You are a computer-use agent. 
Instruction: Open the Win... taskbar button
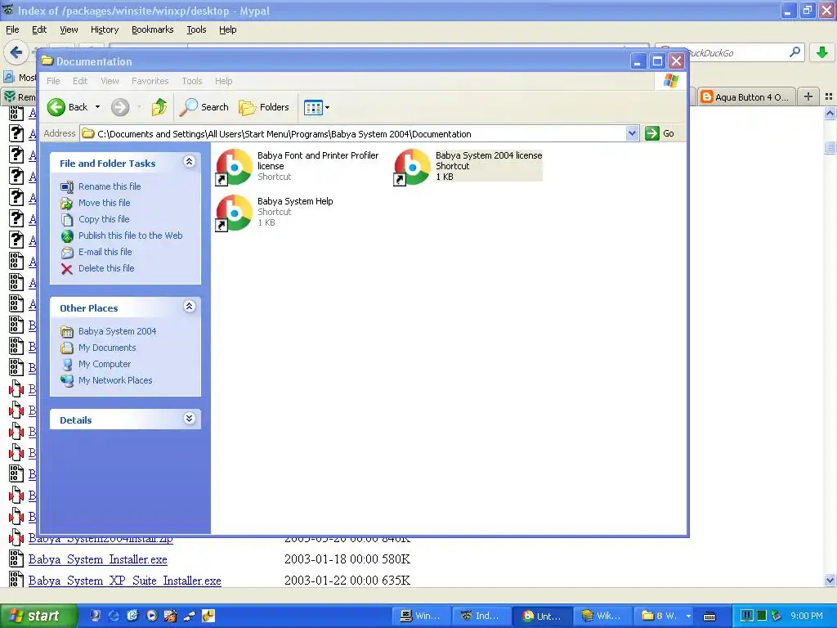tap(420, 617)
